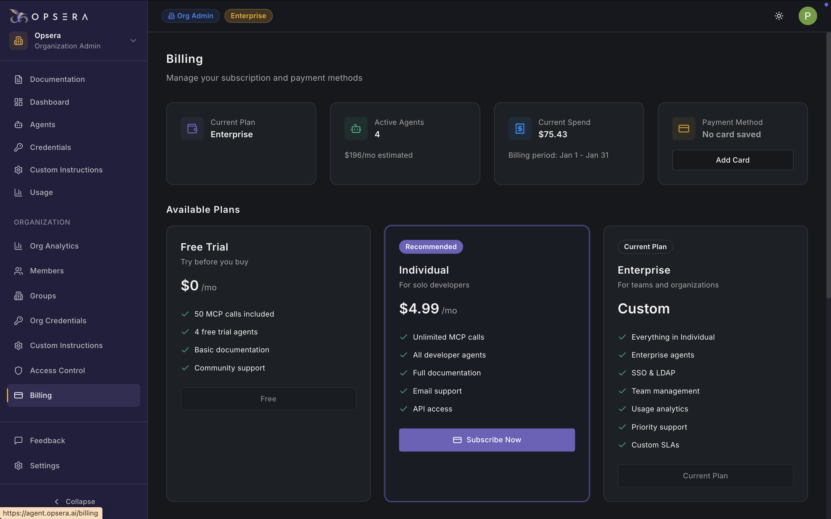
Task: Open Org Analytics in sidebar
Action: 54,246
